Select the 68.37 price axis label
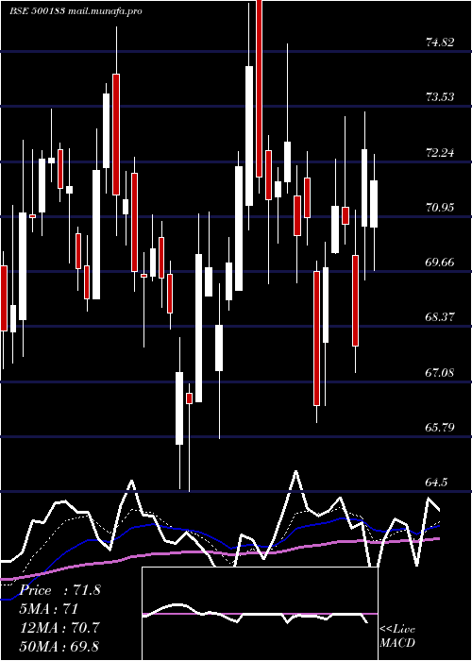This screenshot has height=661, width=472. (x=441, y=317)
